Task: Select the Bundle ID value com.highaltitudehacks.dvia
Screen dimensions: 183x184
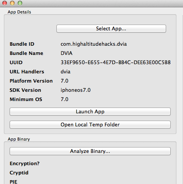Action: click(94, 44)
